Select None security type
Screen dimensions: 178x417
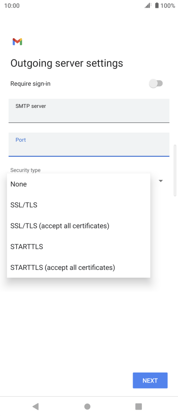(79, 184)
